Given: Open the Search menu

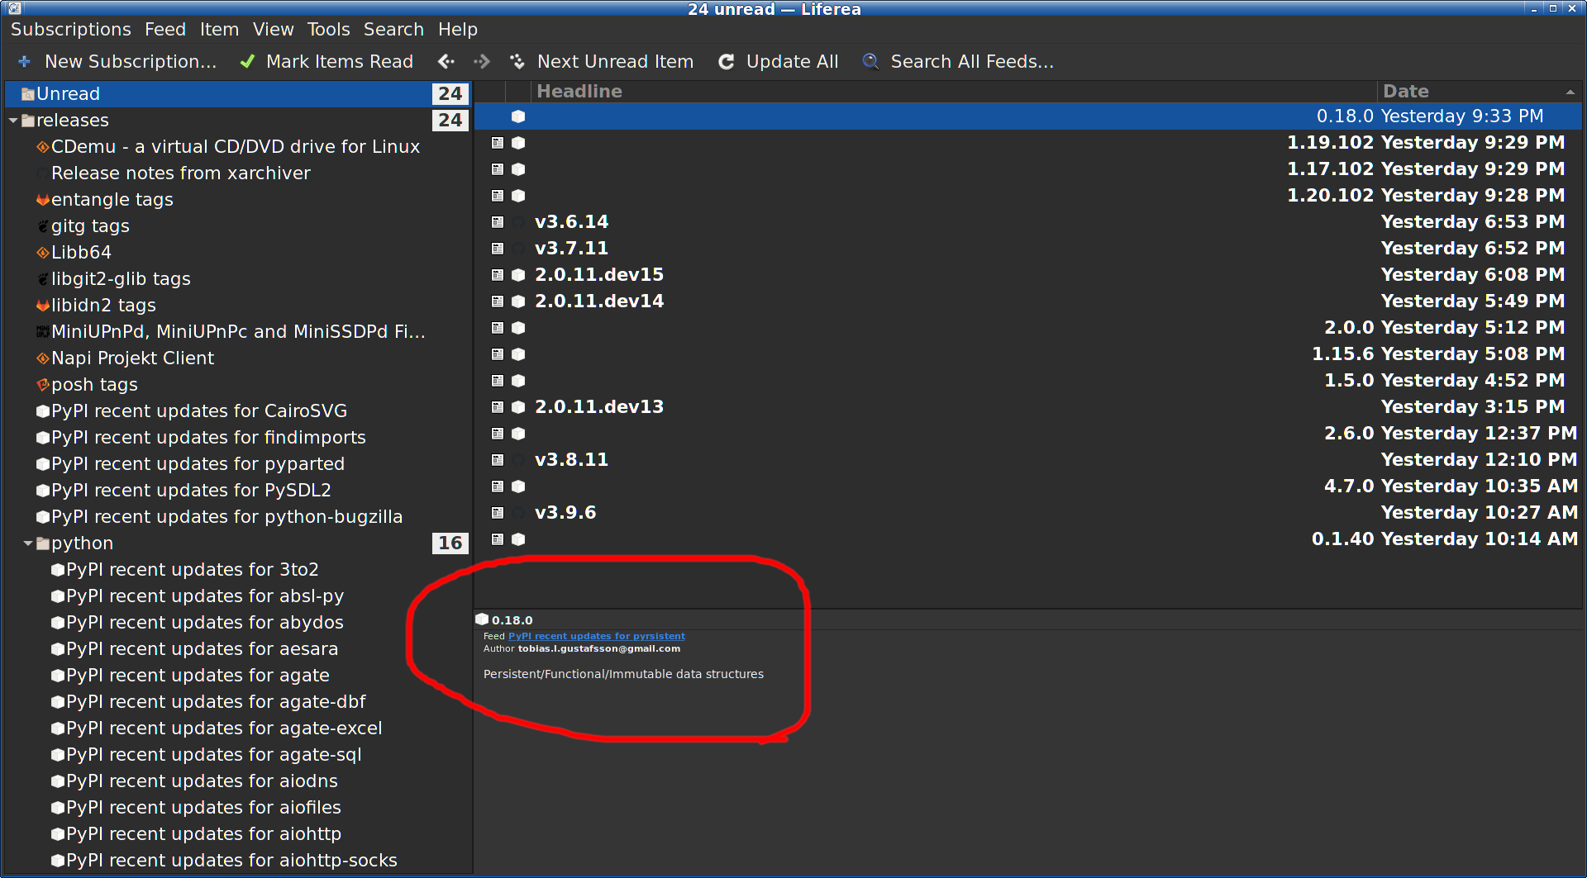Looking at the screenshot, I should click(x=393, y=30).
